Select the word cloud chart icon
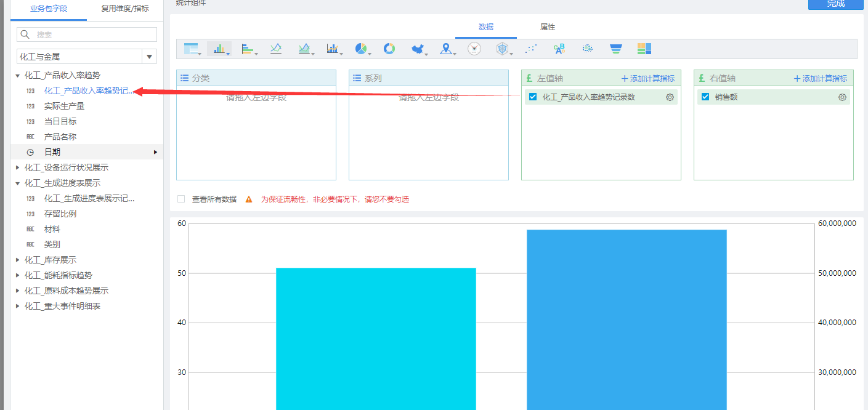 tap(559, 49)
